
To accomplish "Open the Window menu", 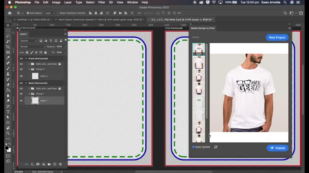I will click(132, 2).
